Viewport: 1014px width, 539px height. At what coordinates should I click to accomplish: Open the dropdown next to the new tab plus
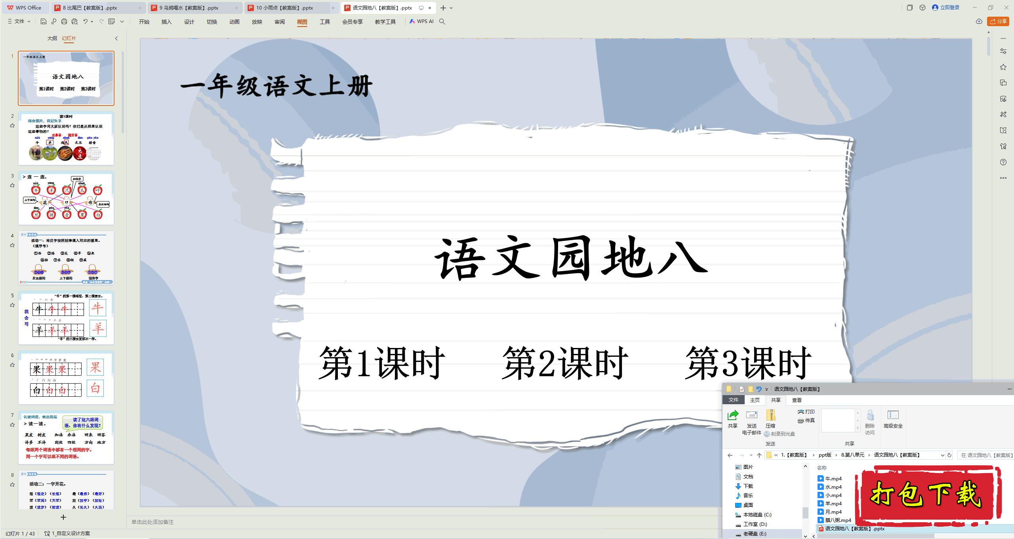point(451,8)
